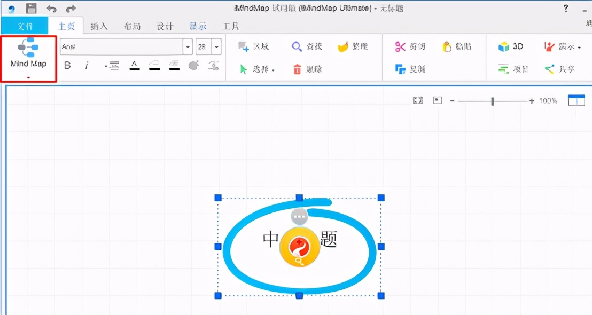
Task: Switch to the 插入 (Insert) tab
Action: click(x=99, y=26)
